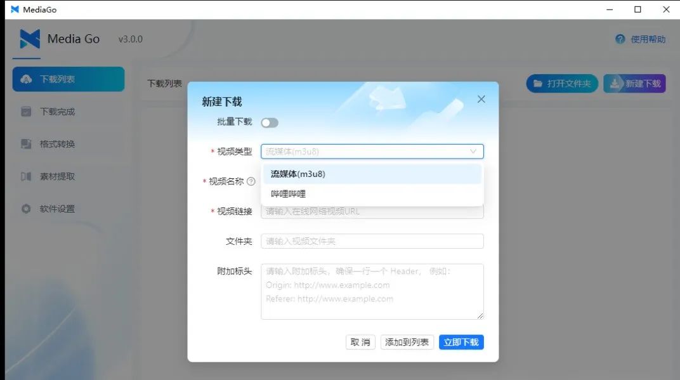680x380 pixels.
Task: Click the 立即下载 button
Action: click(461, 343)
